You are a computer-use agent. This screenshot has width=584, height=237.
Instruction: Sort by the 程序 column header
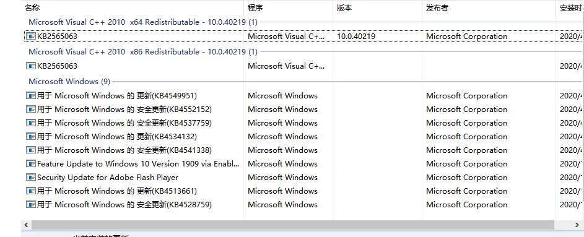pos(256,8)
